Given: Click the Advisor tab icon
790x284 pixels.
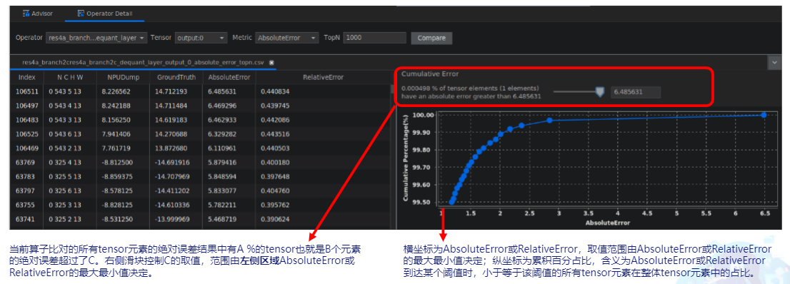Looking at the screenshot, I should 26,14.
